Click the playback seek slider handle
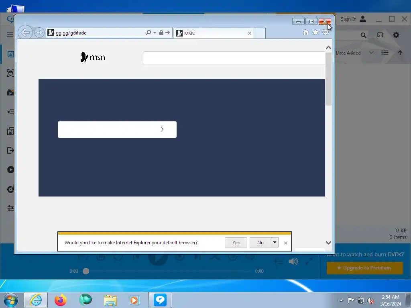 [x=86, y=271]
